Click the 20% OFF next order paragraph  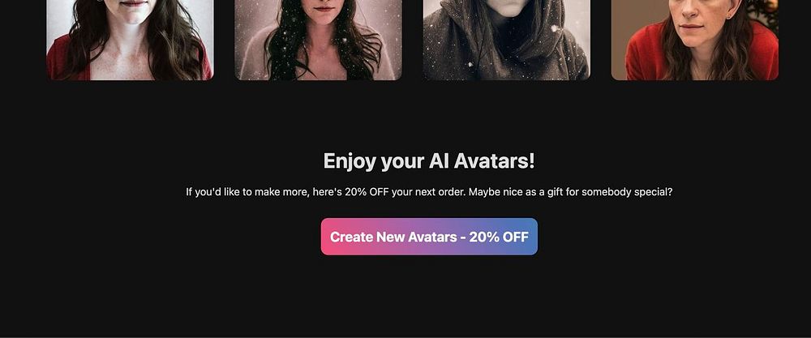click(x=429, y=192)
